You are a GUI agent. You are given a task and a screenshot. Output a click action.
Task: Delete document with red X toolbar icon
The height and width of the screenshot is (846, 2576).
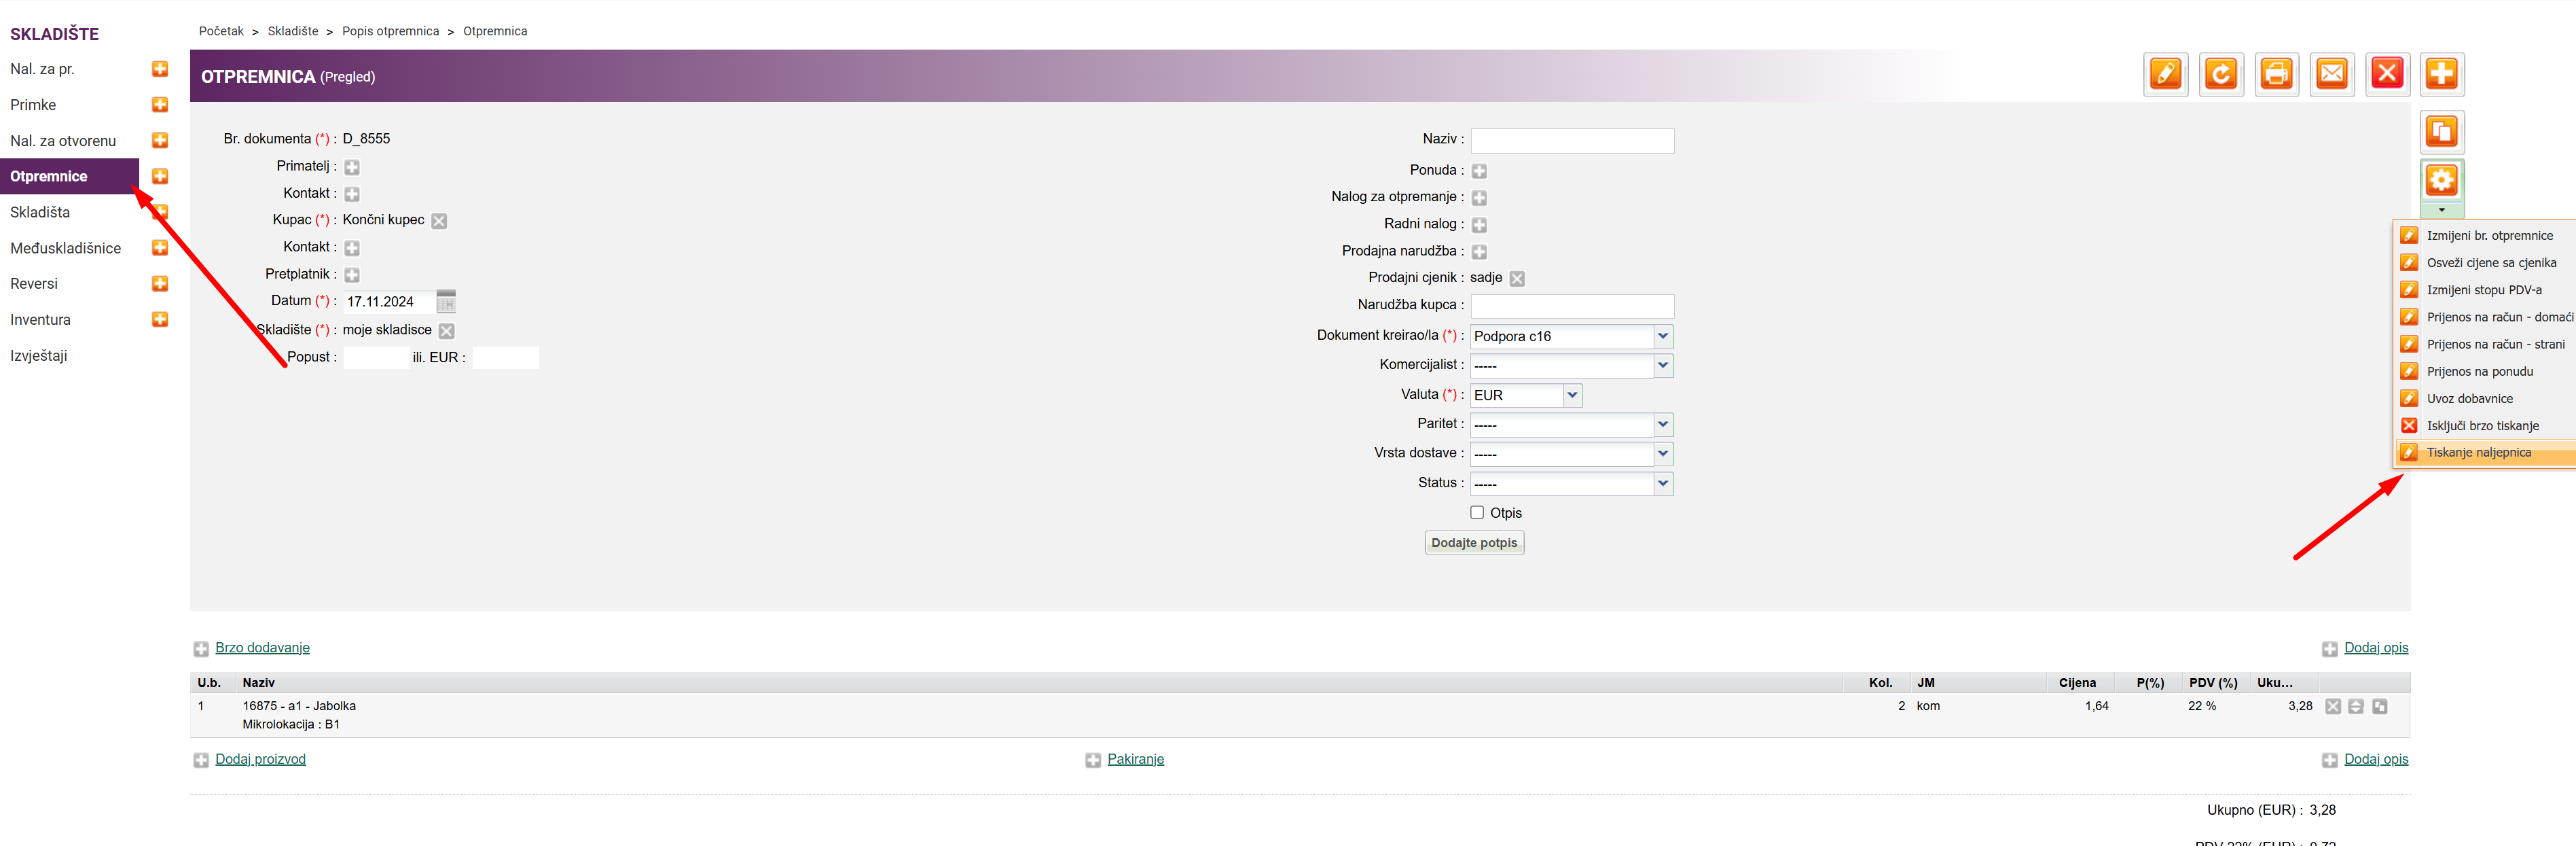(x=2387, y=74)
